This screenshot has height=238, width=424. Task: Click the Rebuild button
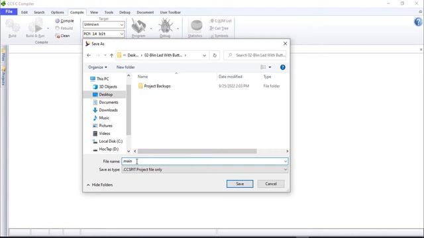click(64, 28)
